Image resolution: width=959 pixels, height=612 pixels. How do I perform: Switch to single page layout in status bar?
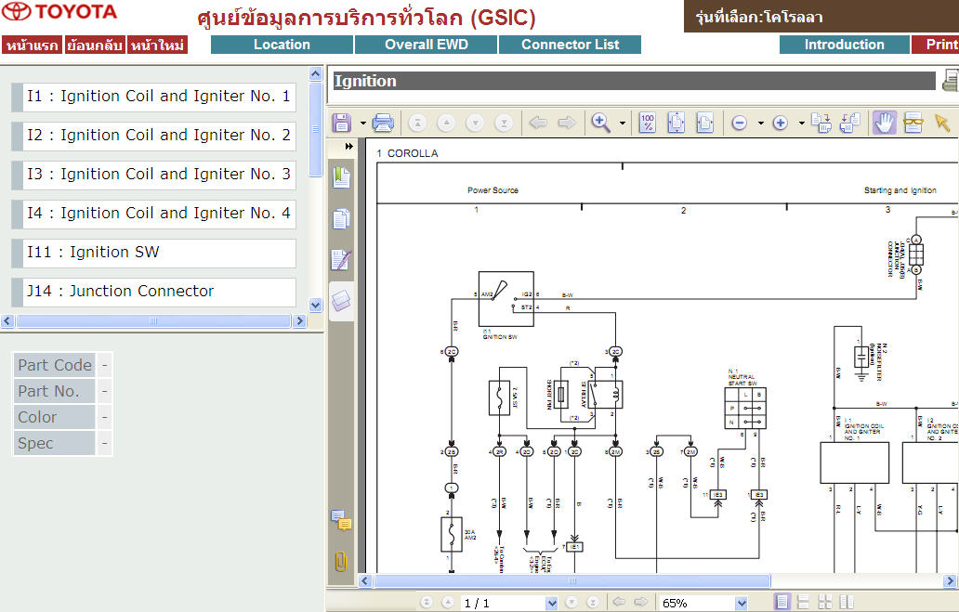point(782,602)
